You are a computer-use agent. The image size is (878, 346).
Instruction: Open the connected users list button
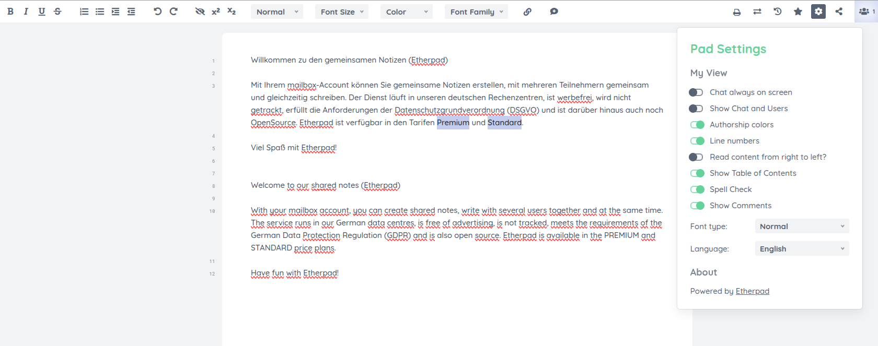click(x=866, y=11)
